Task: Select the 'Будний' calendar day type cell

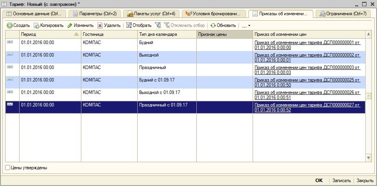Action: point(167,45)
